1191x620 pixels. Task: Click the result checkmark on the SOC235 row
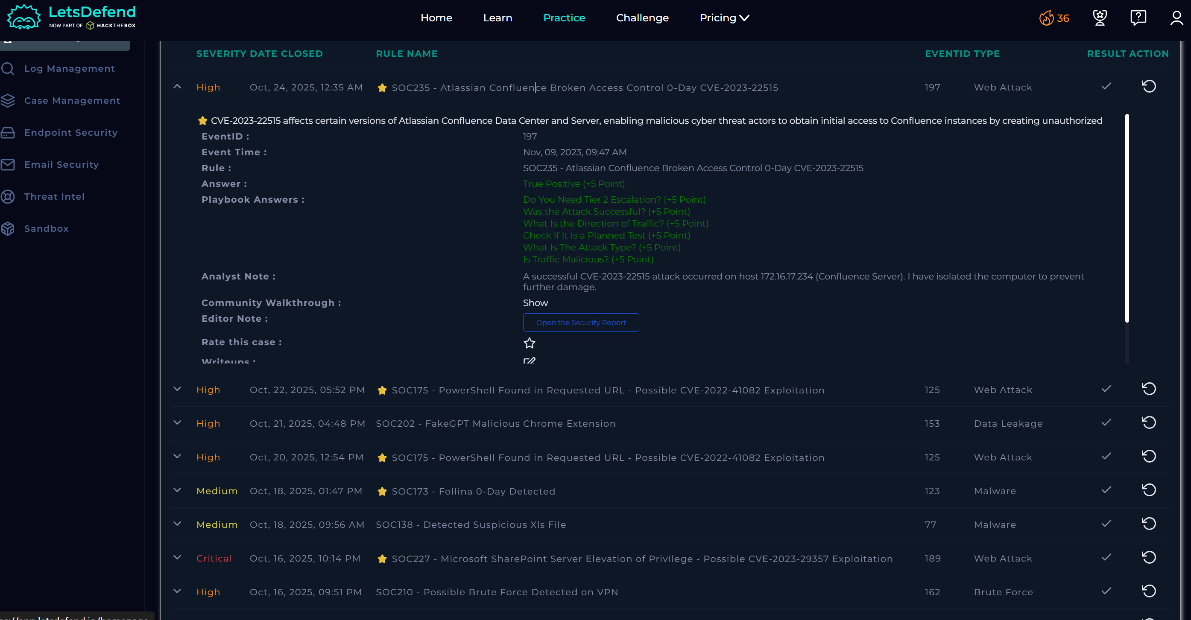(x=1106, y=86)
